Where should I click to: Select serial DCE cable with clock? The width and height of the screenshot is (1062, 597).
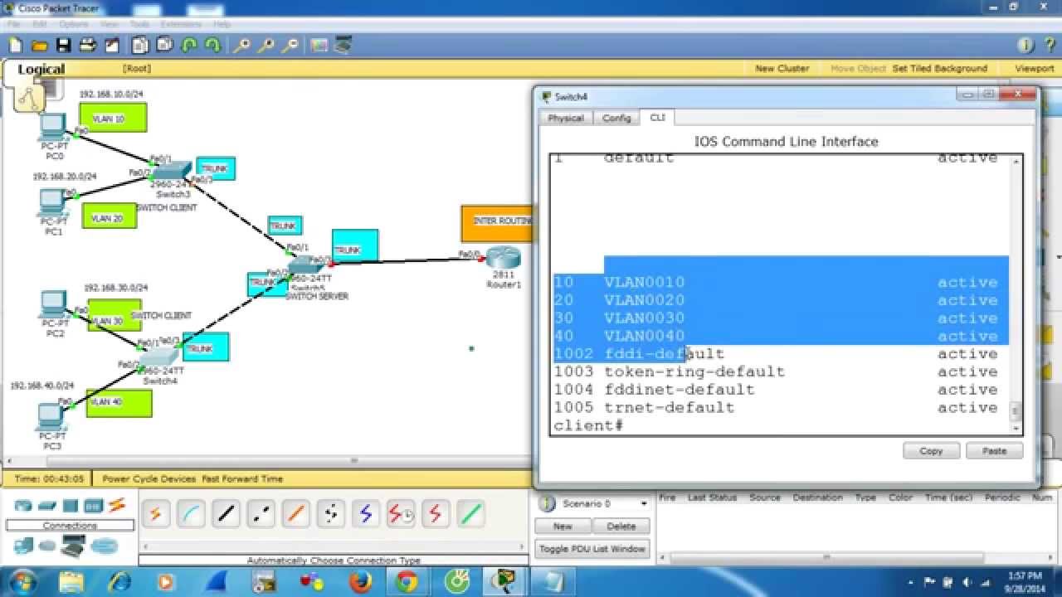click(401, 514)
